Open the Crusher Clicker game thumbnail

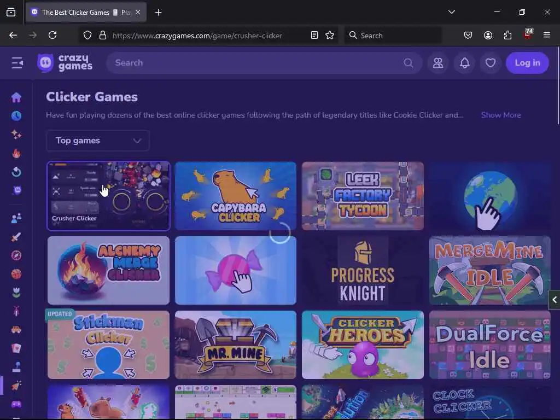pos(108,196)
